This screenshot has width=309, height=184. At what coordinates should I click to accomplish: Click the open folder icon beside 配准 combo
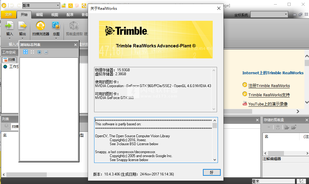(64, 6)
